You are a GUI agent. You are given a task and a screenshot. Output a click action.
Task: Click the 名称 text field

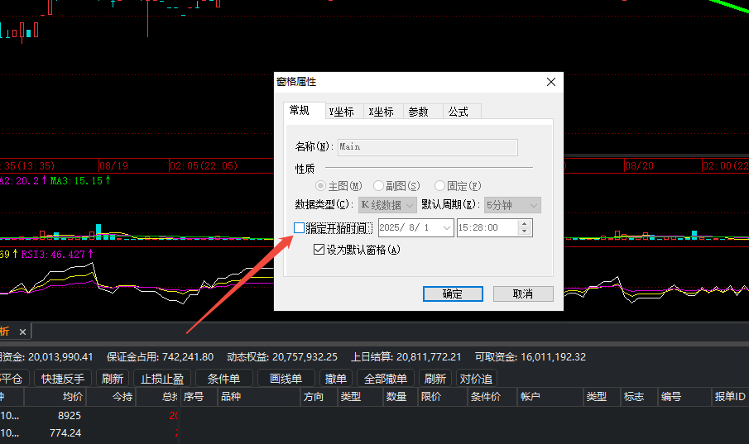428,147
